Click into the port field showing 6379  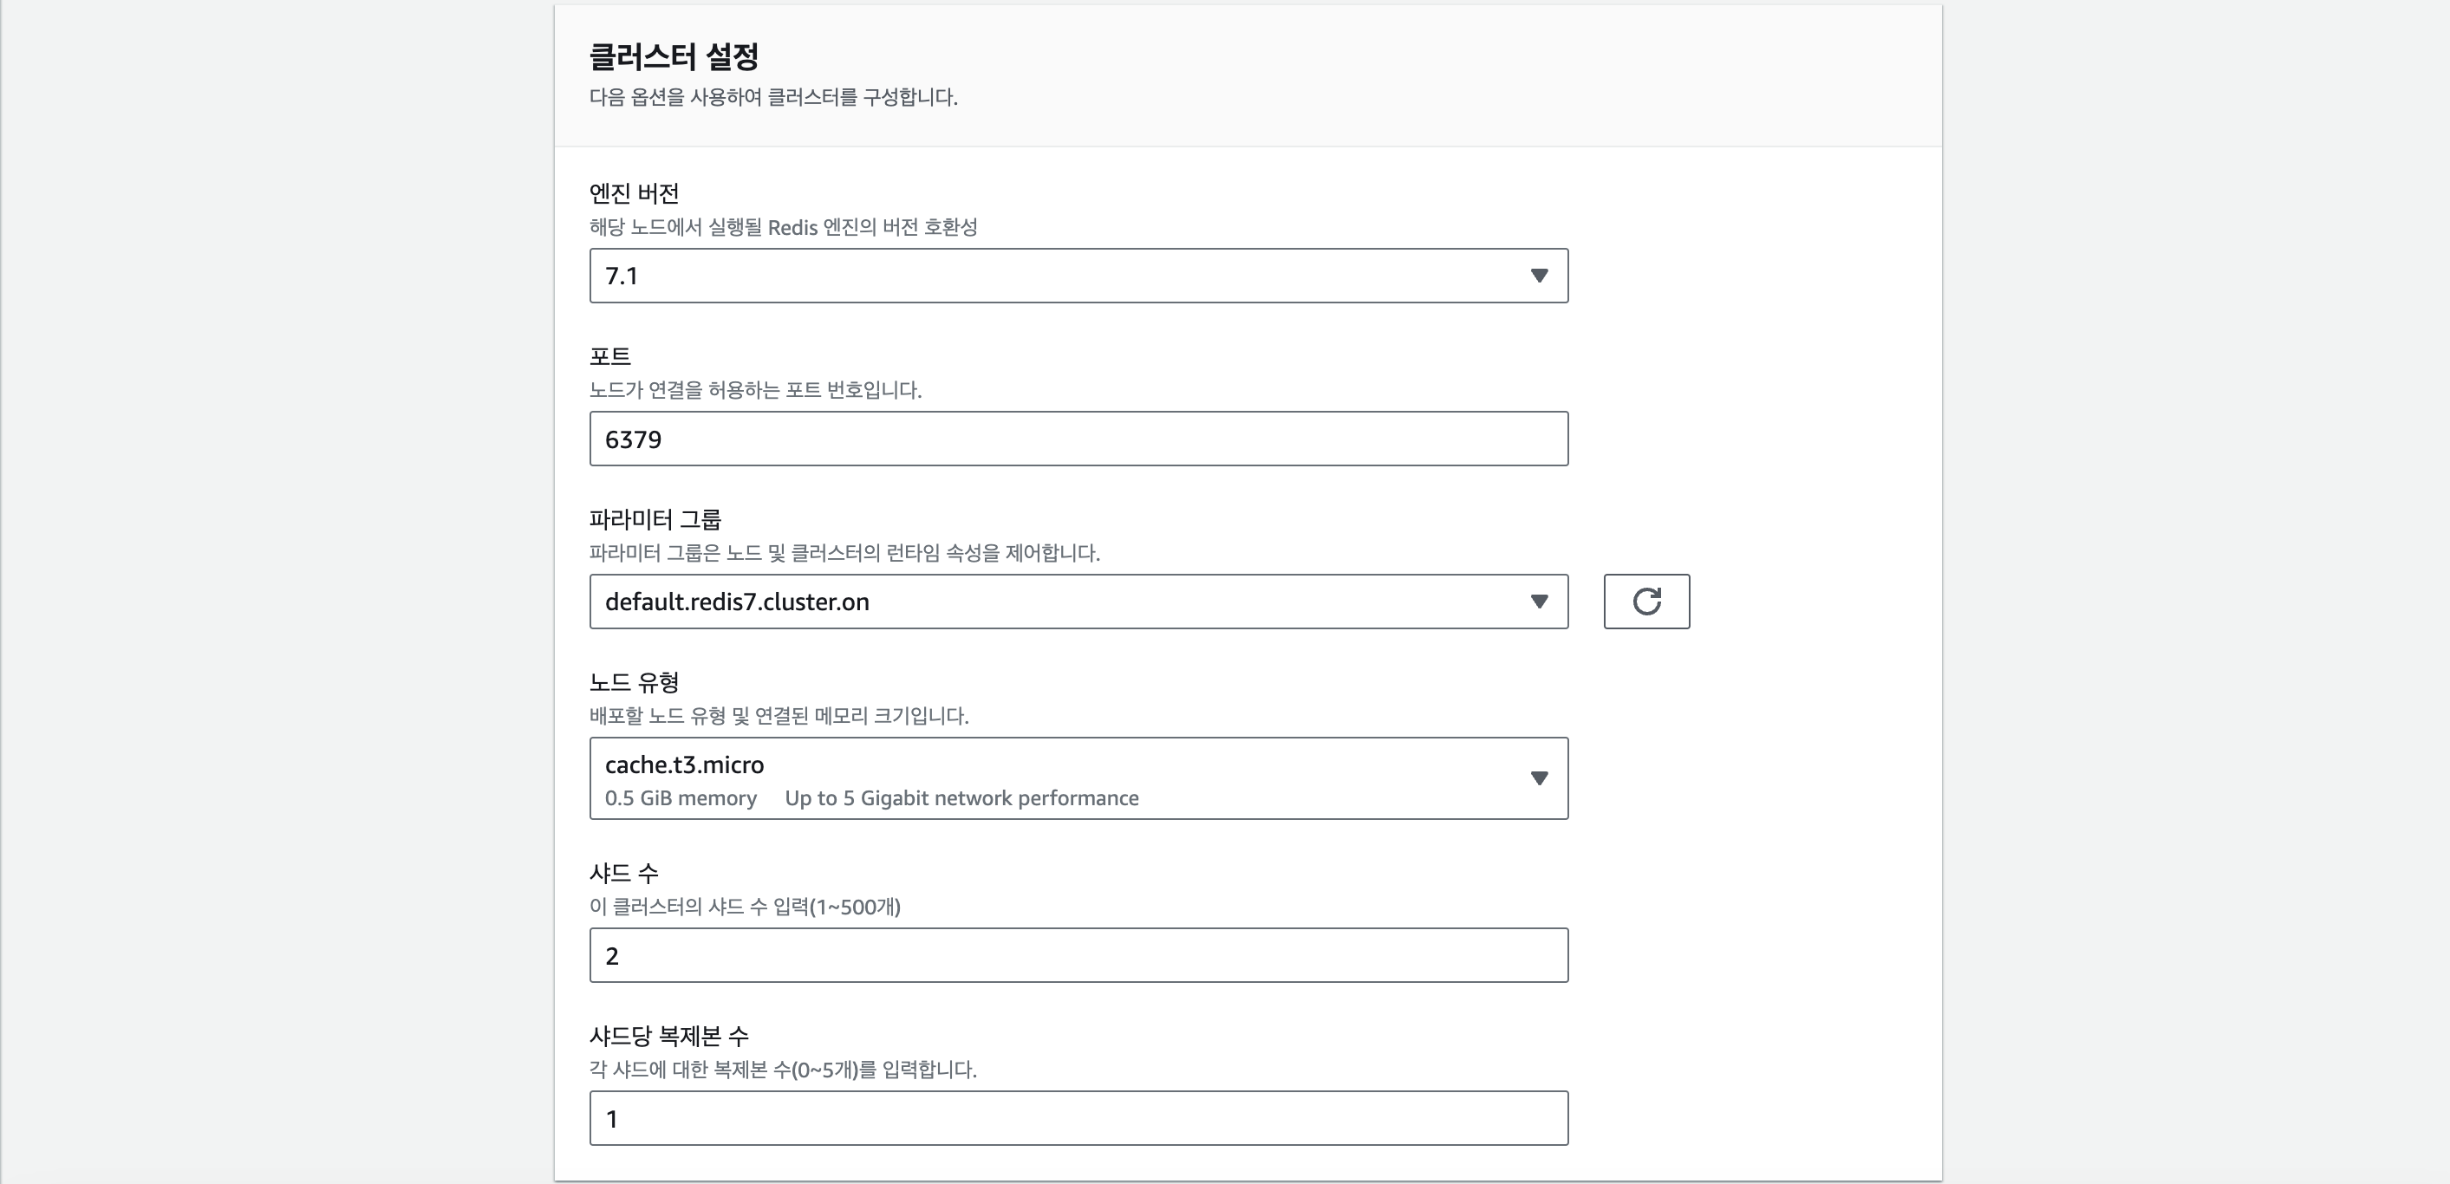tap(1078, 439)
